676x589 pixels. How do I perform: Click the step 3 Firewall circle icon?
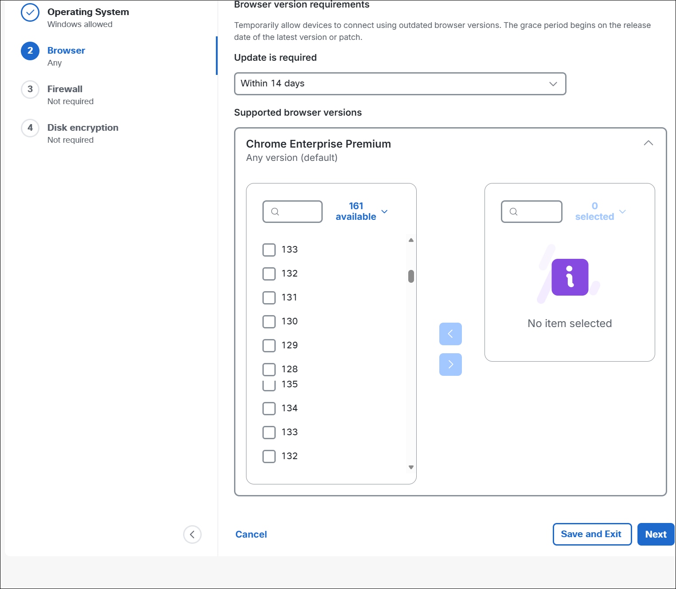[x=30, y=89]
